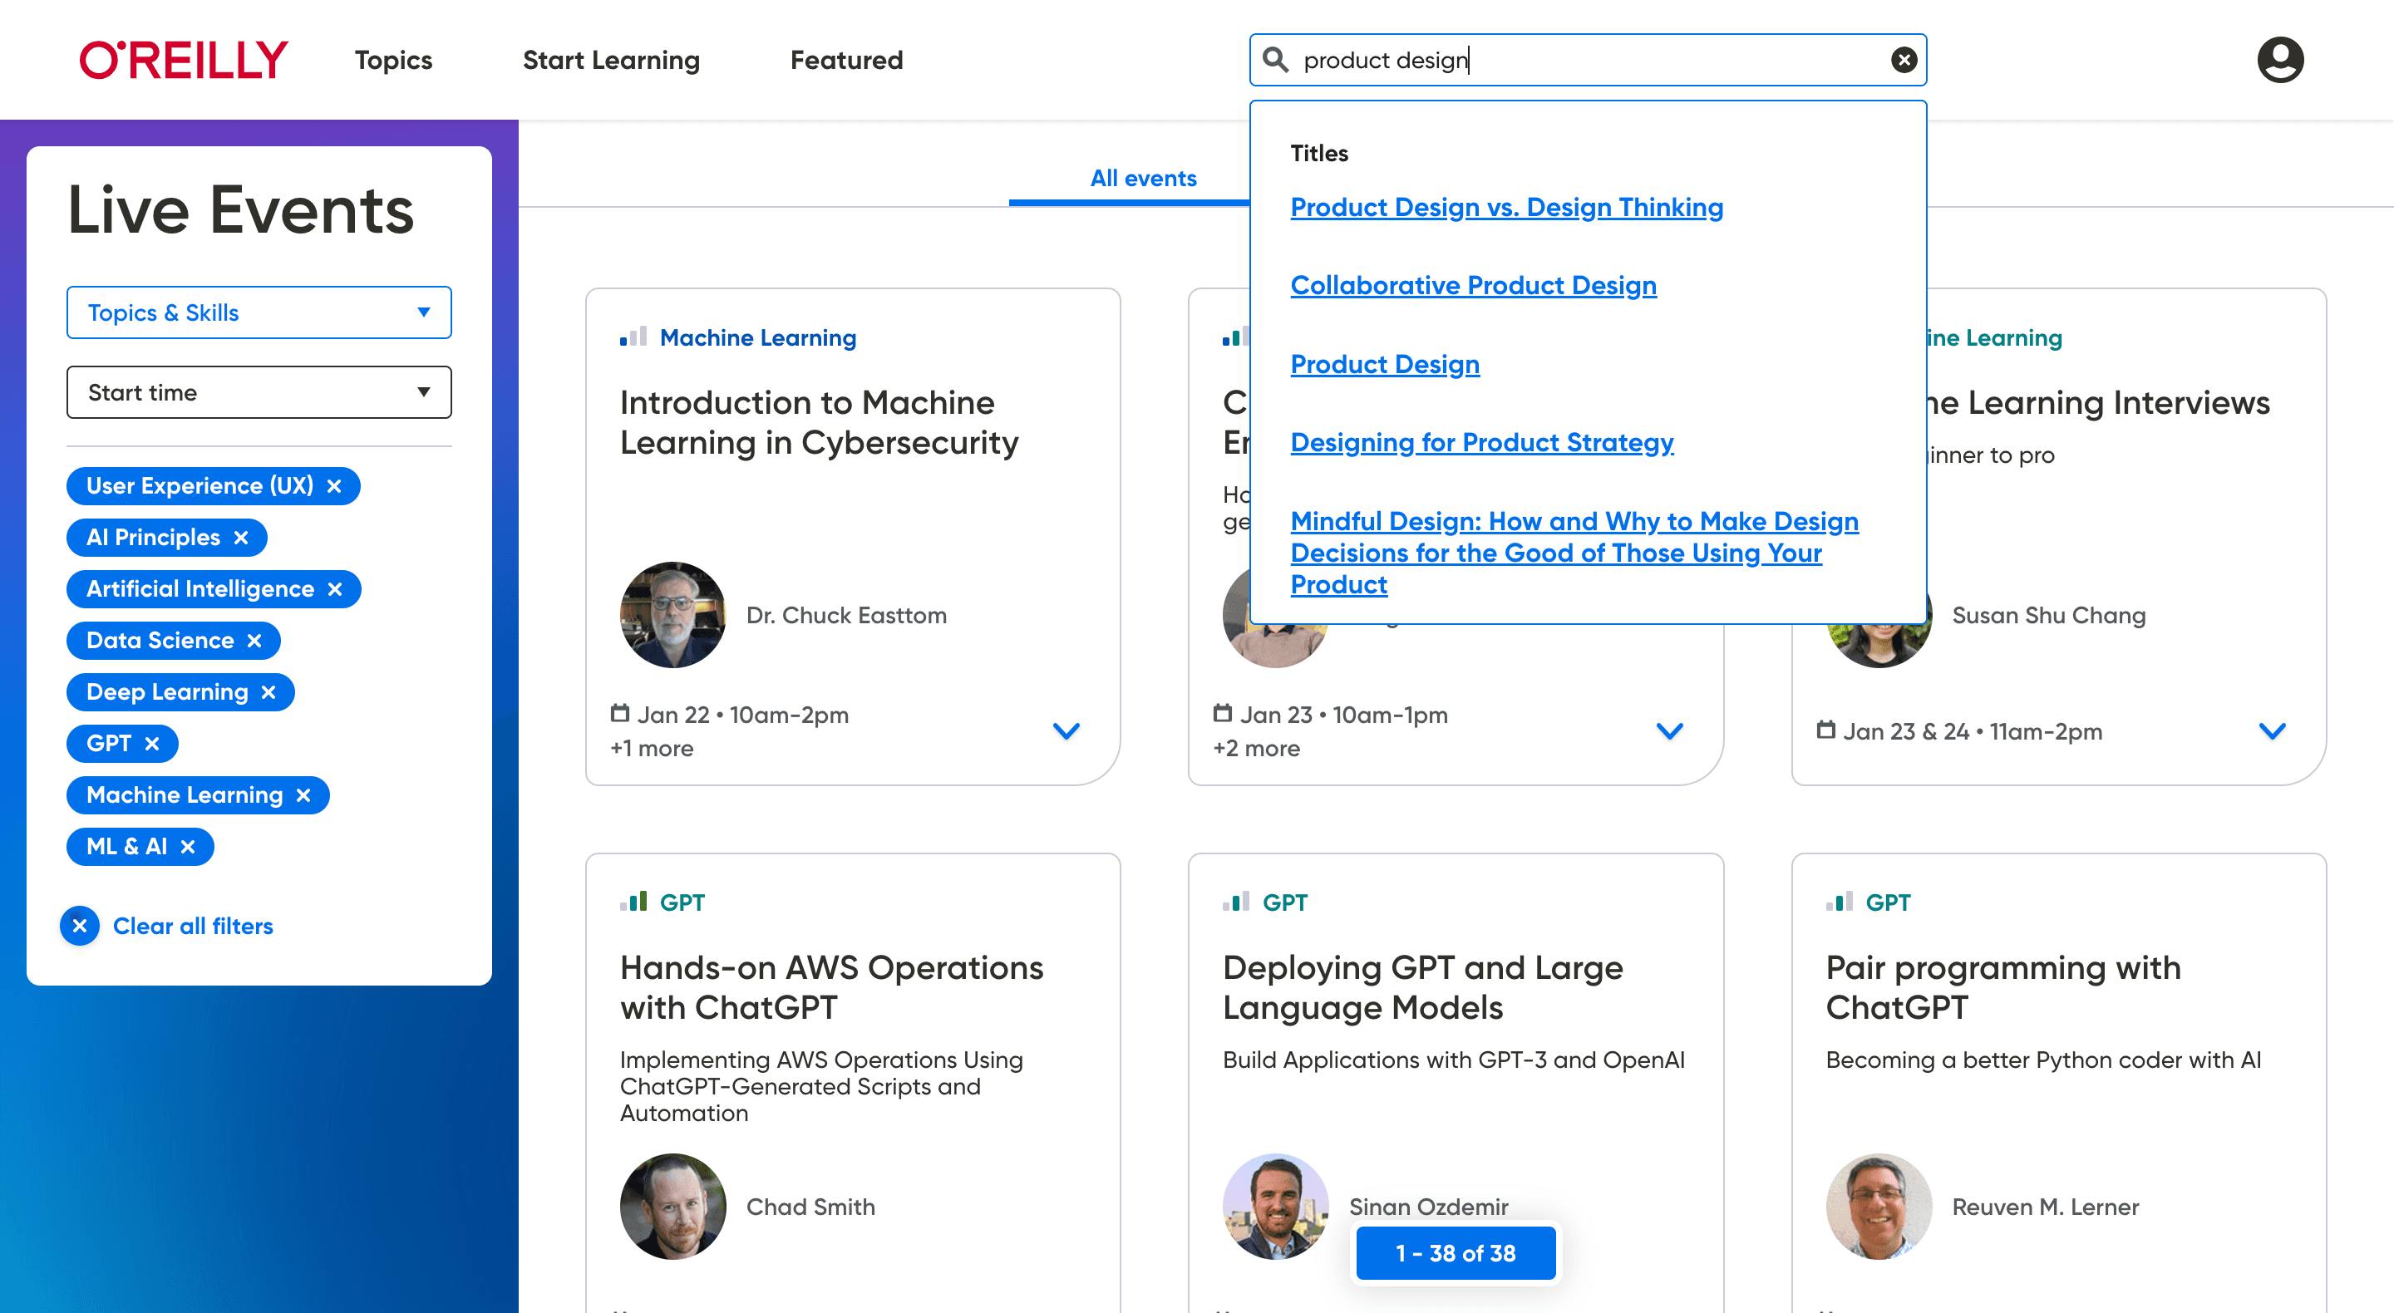Open the Topics menu item
Screen dimensions: 2394x1313
(394, 60)
